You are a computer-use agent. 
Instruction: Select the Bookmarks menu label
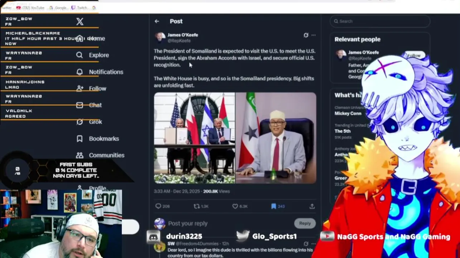104,139
